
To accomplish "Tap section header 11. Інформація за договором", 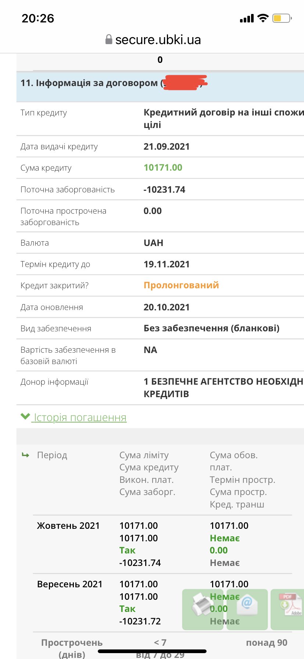I will [x=89, y=83].
